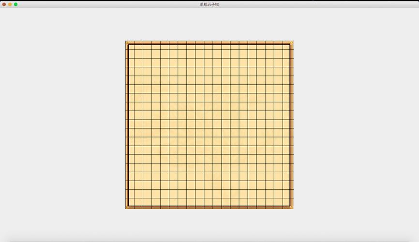Viewport: 419px width, 242px height.
Task: Maximize the window using the green button
Action: coord(16,4)
